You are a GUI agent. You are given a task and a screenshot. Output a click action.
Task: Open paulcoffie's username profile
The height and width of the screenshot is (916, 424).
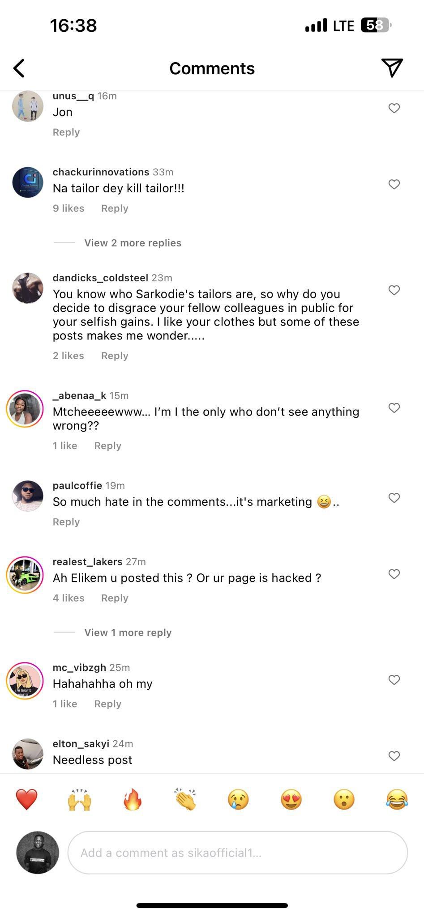pos(77,485)
